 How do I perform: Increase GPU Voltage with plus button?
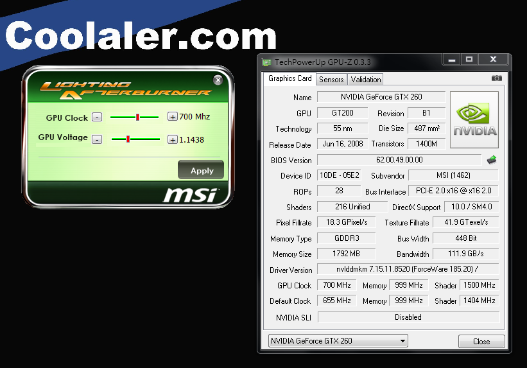[173, 139]
